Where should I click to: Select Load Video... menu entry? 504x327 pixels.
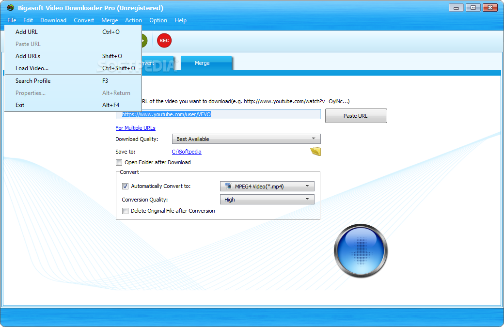pos(73,68)
